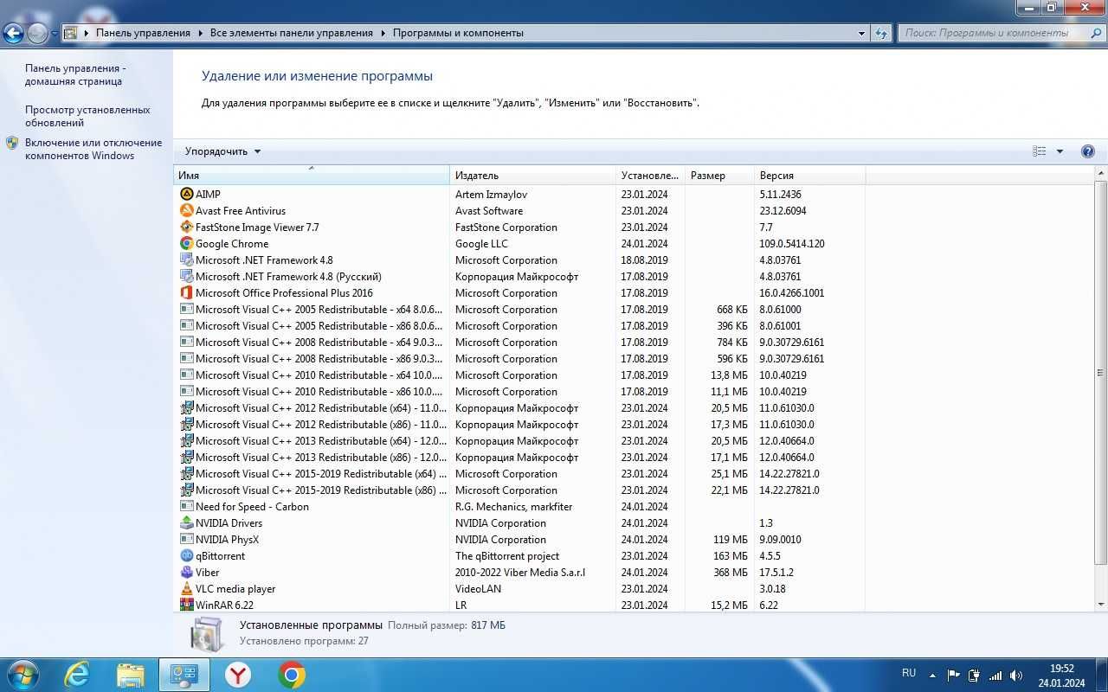The height and width of the screenshot is (692, 1108).
Task: Click the clock showing 19:52
Action: 1061,669
